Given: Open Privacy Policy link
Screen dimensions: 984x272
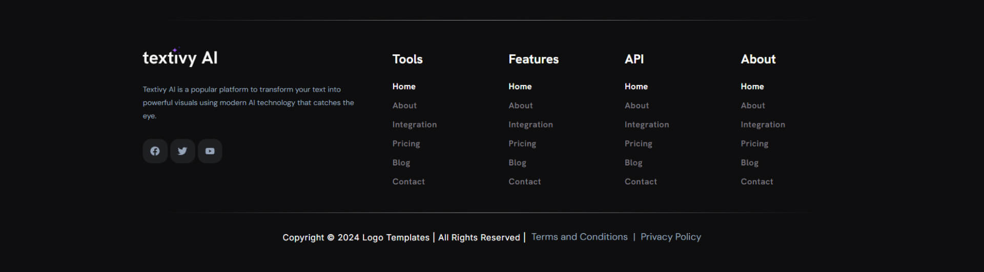Looking at the screenshot, I should pos(670,237).
